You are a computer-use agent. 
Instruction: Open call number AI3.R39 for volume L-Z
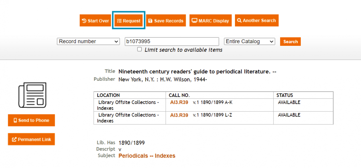point(179,115)
